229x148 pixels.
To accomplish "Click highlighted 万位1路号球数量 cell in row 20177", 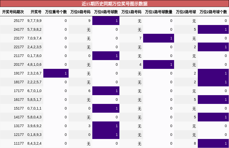I will click(x=159, y=64).
